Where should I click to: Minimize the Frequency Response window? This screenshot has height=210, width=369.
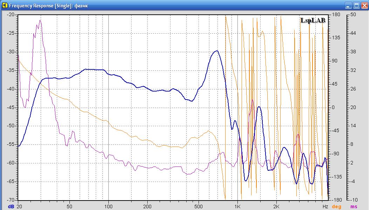pyautogui.click(x=349, y=6)
